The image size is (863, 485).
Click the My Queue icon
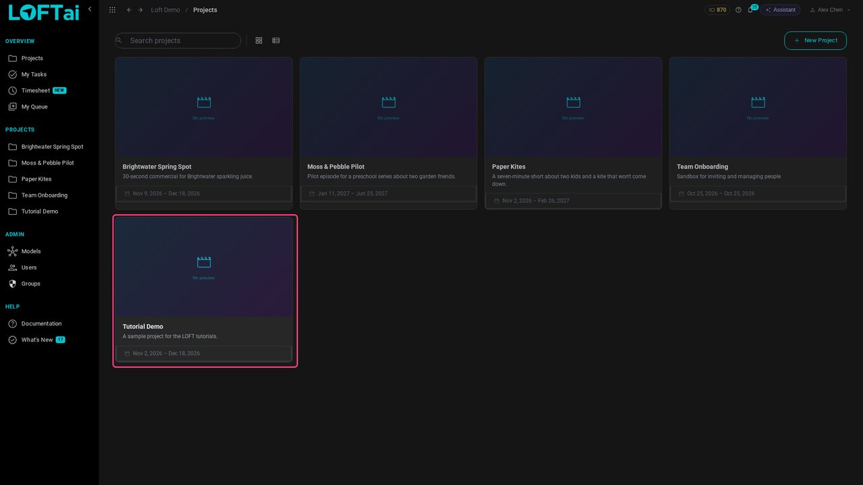pos(12,107)
